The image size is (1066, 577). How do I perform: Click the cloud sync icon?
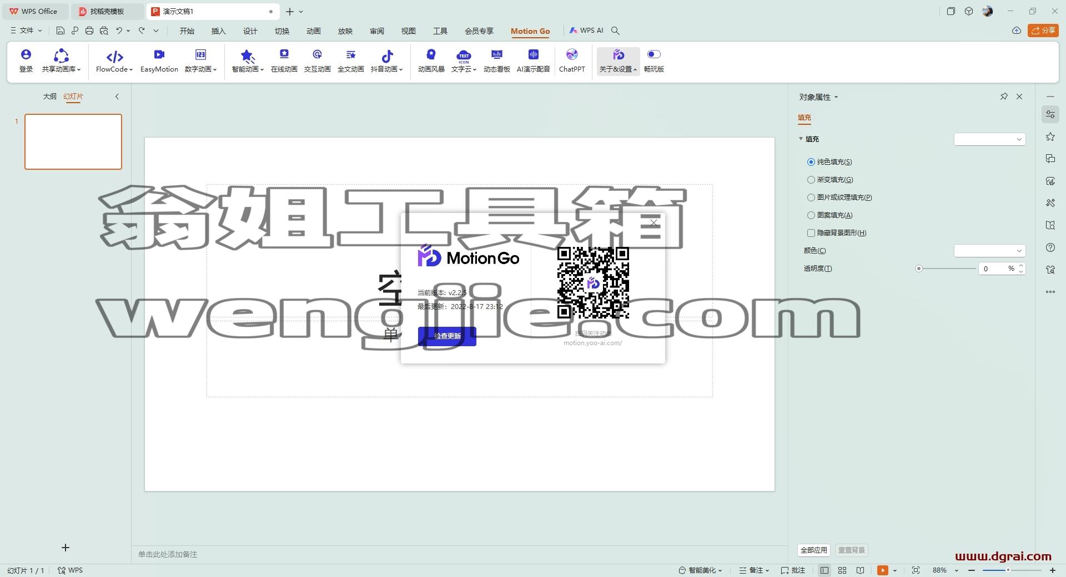click(1017, 31)
